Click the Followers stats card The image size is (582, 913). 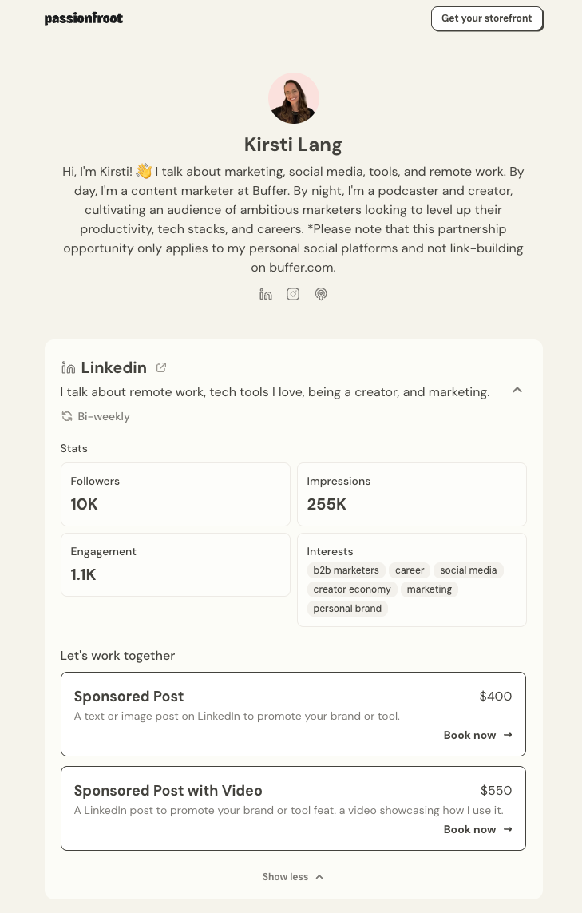(175, 494)
